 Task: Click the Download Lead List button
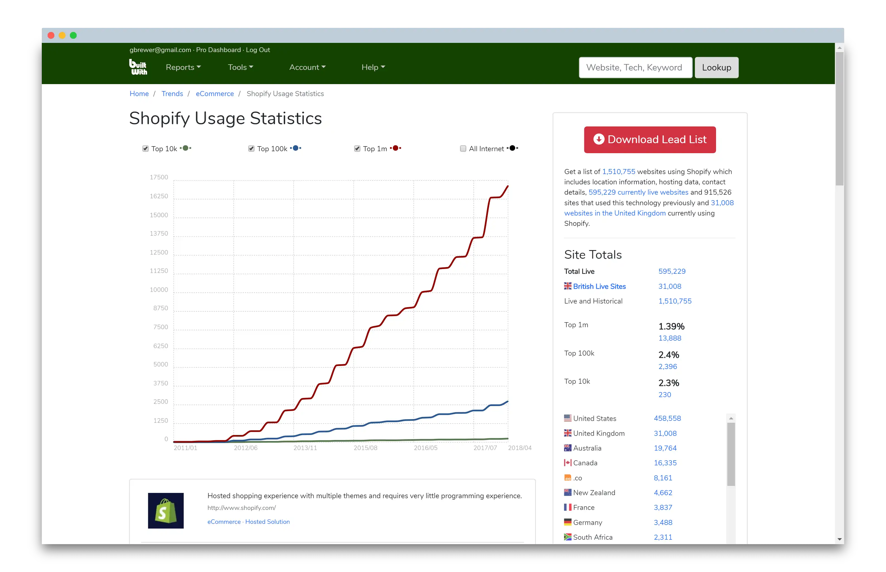pyautogui.click(x=649, y=140)
